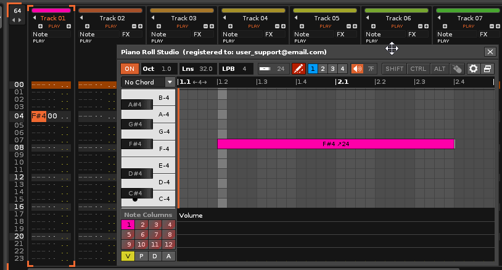Viewport: 502px width, 270px height.
Task: Open Piano Roll Studio gear settings
Action: click(473, 69)
